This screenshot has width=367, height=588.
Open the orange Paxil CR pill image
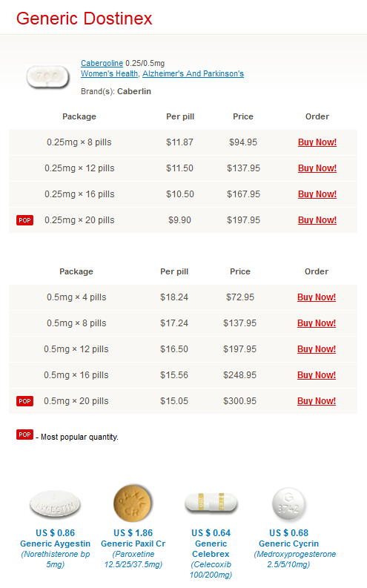tap(133, 503)
